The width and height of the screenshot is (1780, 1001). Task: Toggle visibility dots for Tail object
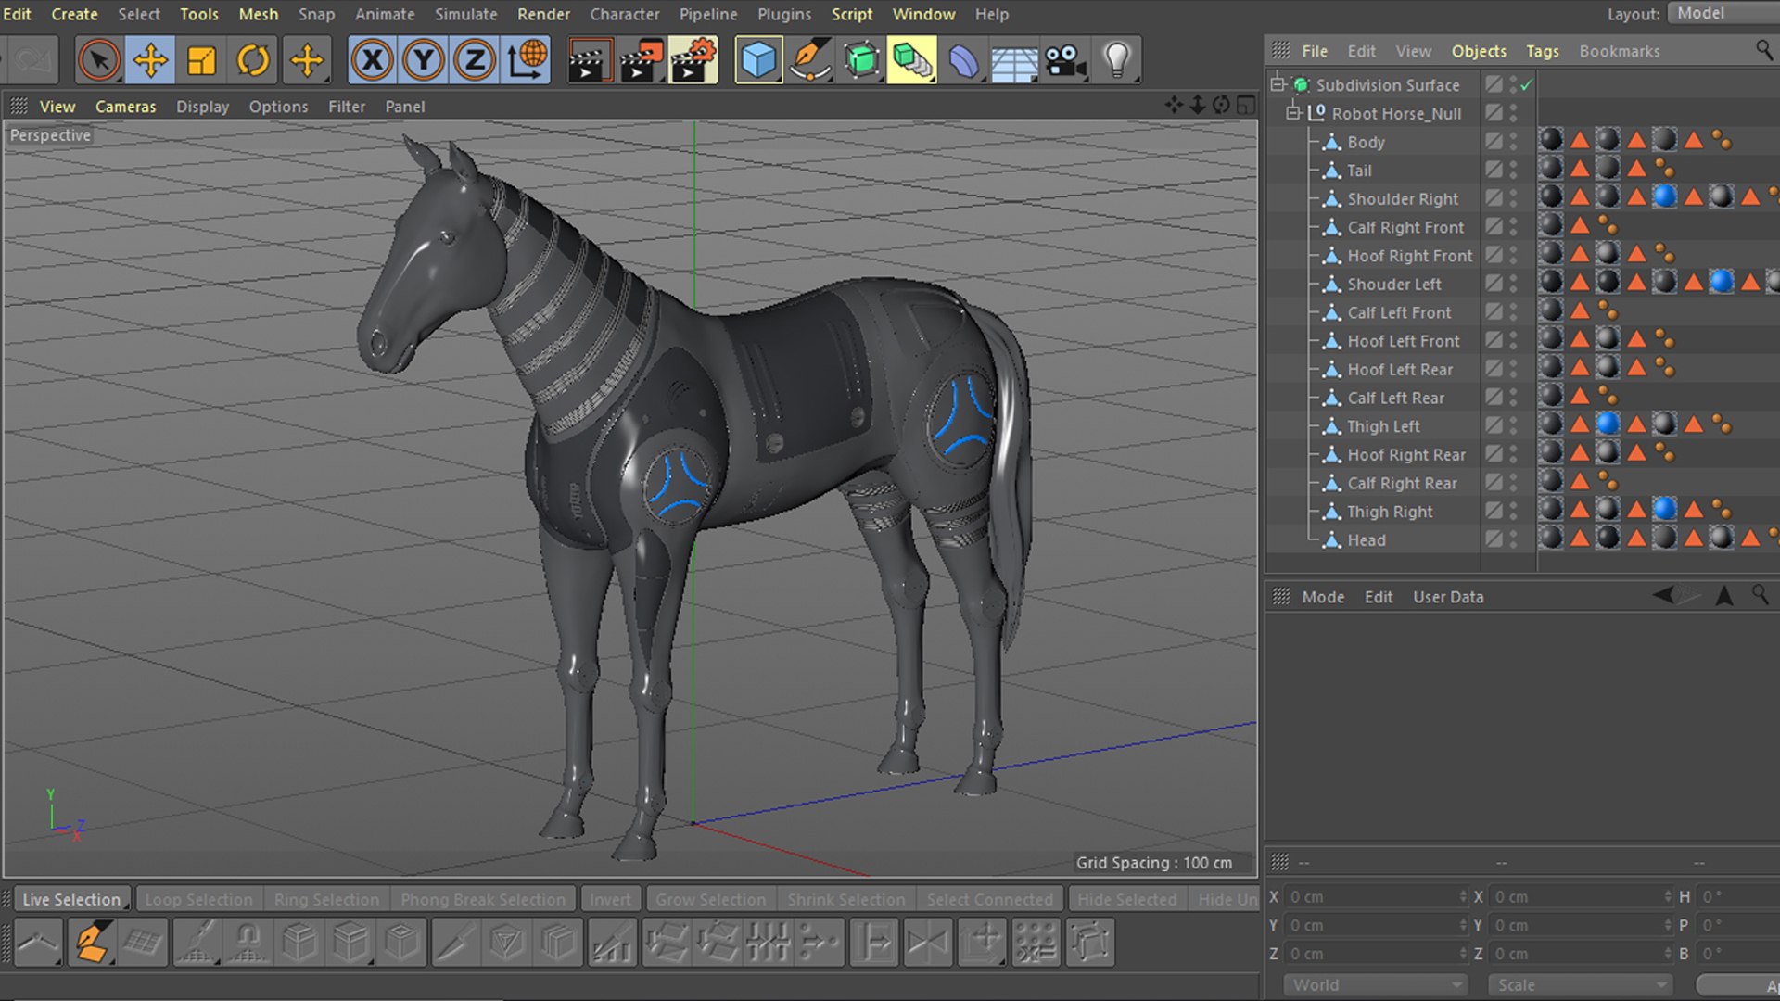[1513, 170]
